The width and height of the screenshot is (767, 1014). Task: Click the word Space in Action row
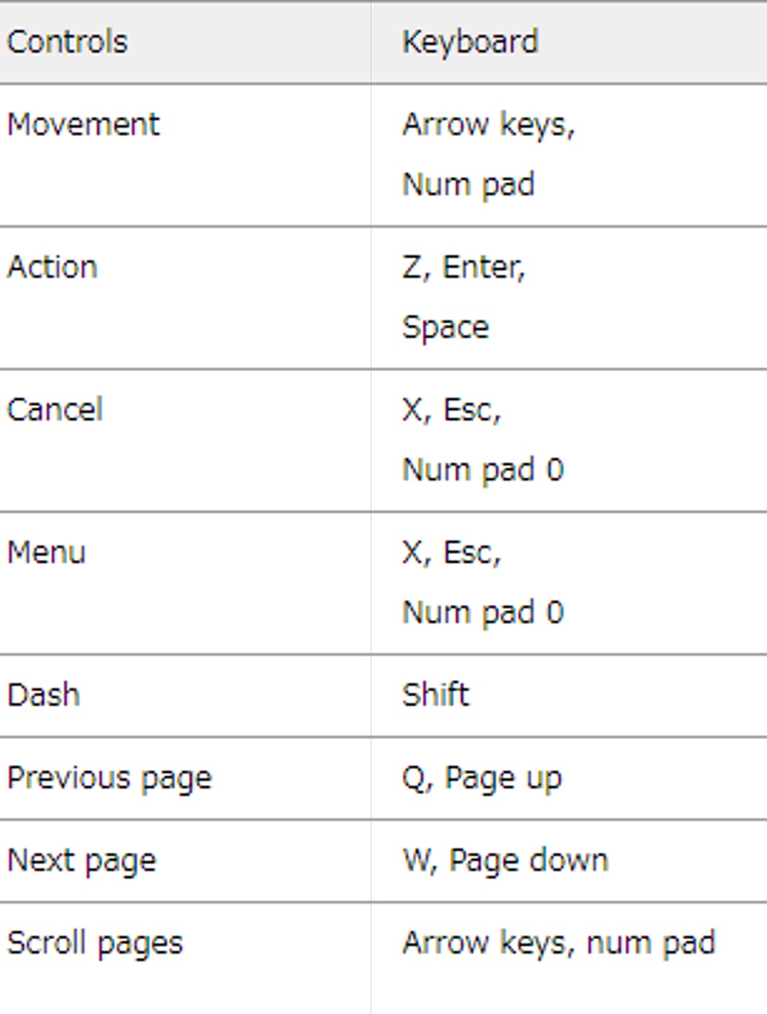(445, 328)
